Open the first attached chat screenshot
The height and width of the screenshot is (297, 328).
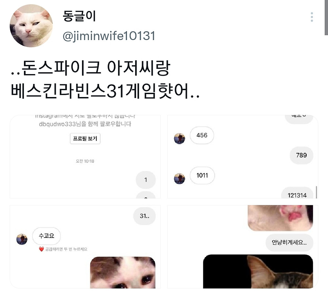pos(85,156)
